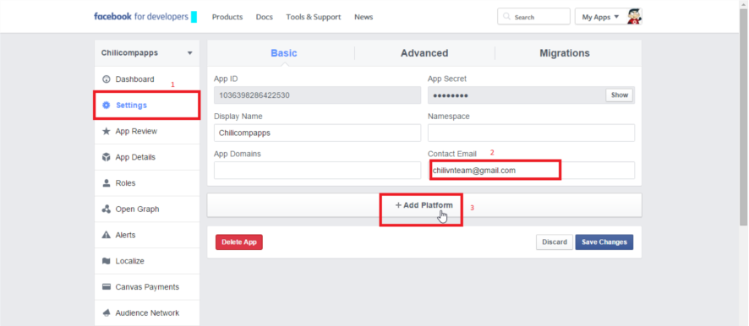Click the Open Graph nodes icon
Screen dimensions: 749x326
pos(107,209)
